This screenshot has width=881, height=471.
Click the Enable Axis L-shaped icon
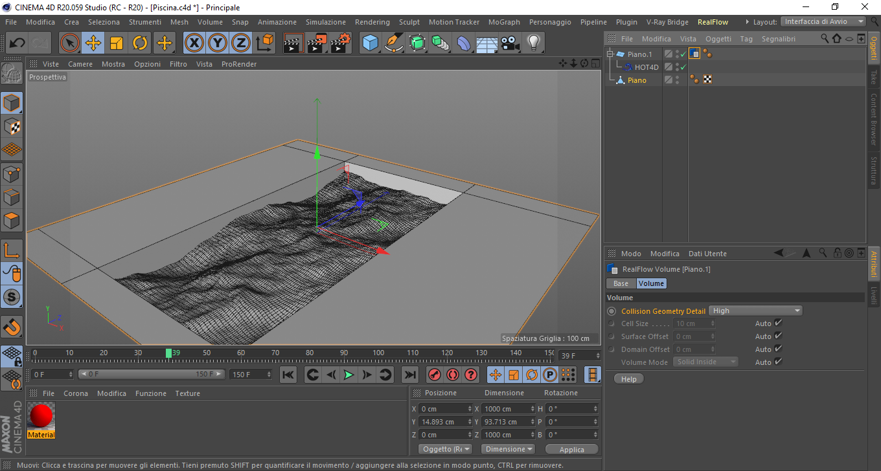(12, 250)
